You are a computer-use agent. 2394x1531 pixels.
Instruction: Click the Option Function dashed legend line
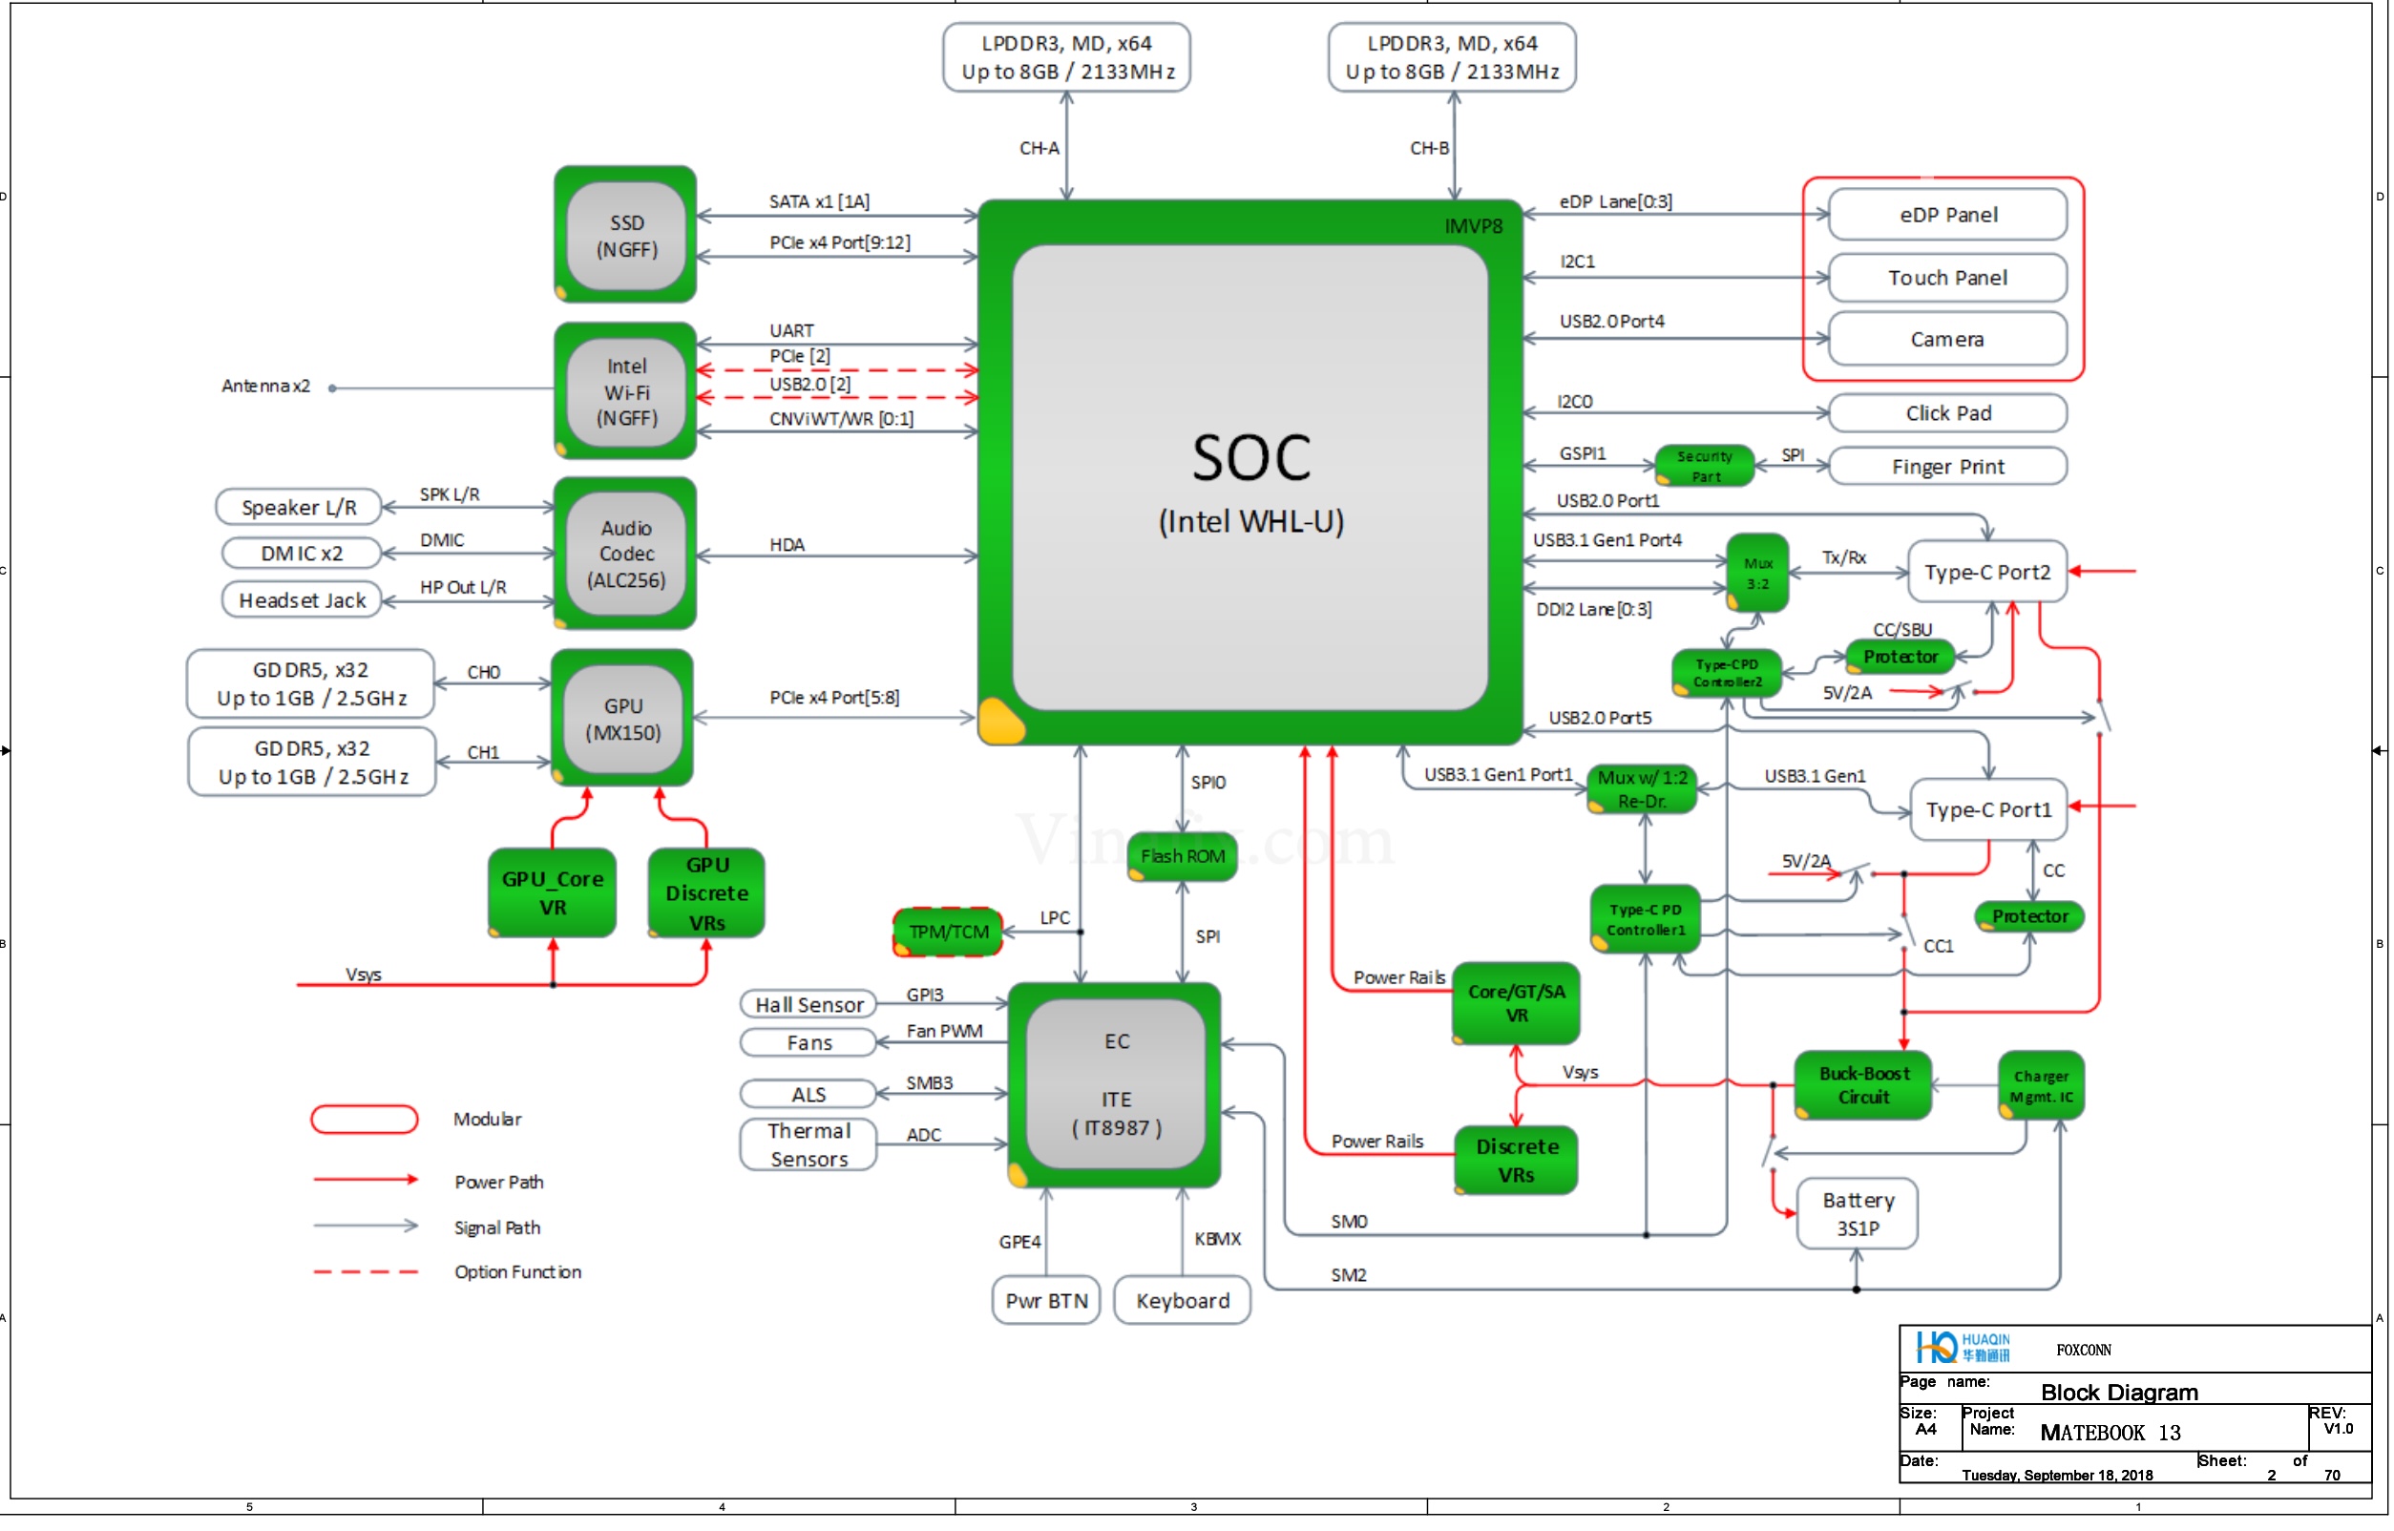pyautogui.click(x=366, y=1272)
